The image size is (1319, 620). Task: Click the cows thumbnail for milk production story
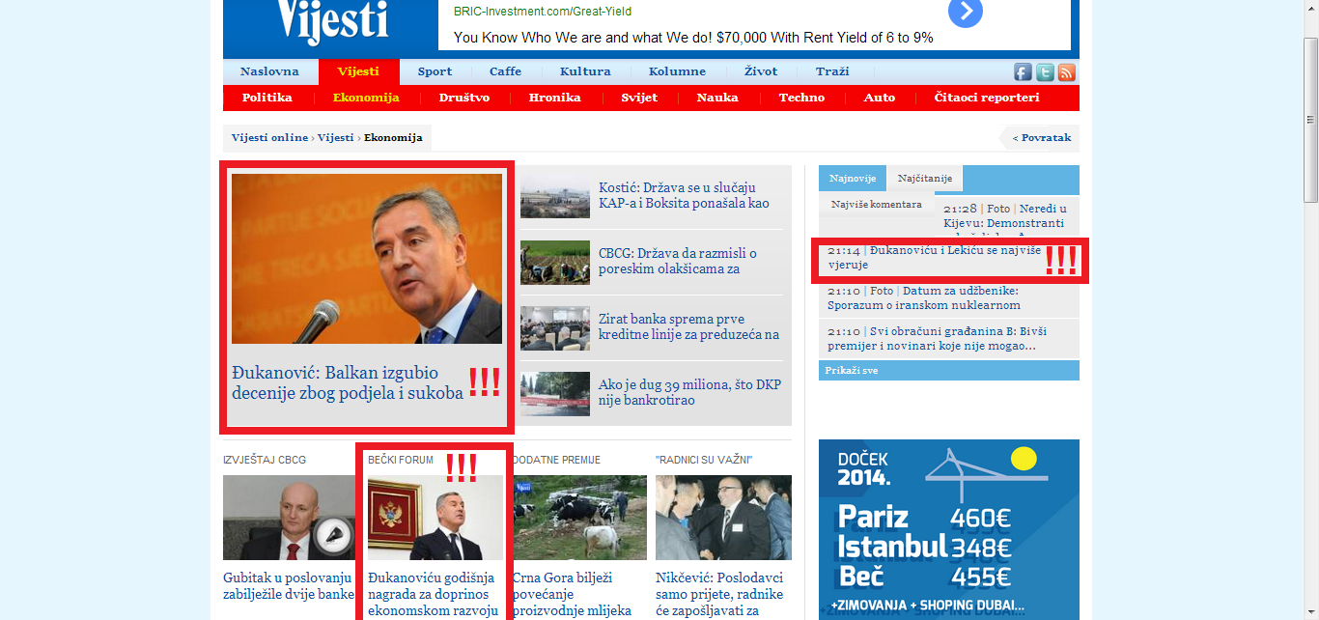[579, 518]
